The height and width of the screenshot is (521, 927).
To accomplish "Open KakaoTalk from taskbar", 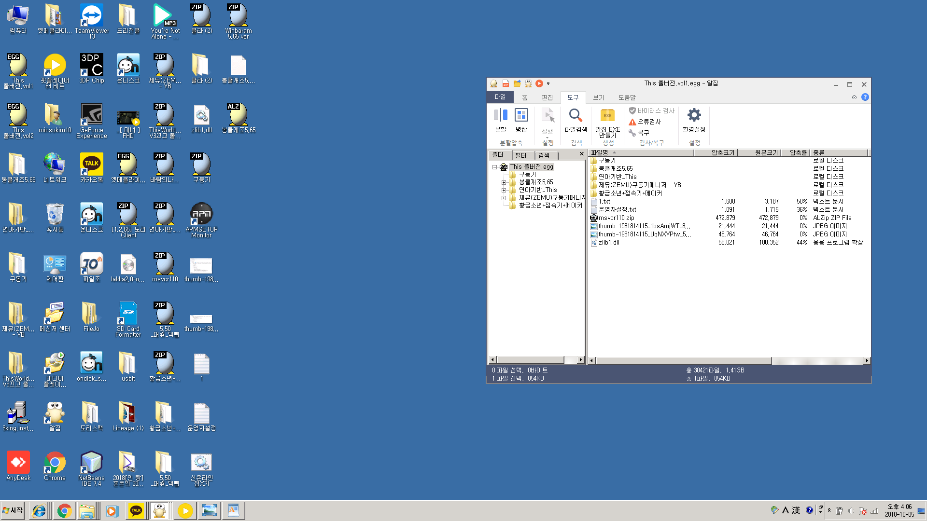I will click(136, 511).
